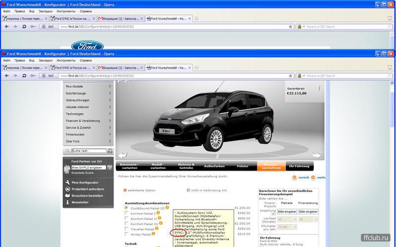Click the weiter round arrow icon
The height and width of the screenshot is (247, 396).
pyautogui.click(x=313, y=177)
